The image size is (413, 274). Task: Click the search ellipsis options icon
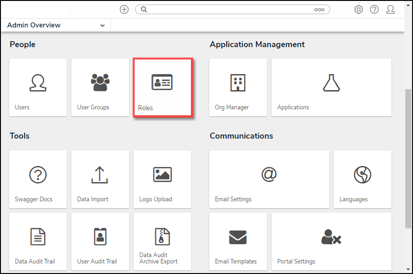[x=319, y=10]
